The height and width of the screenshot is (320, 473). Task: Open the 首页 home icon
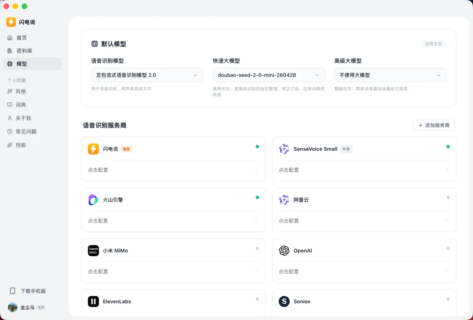[x=10, y=38]
